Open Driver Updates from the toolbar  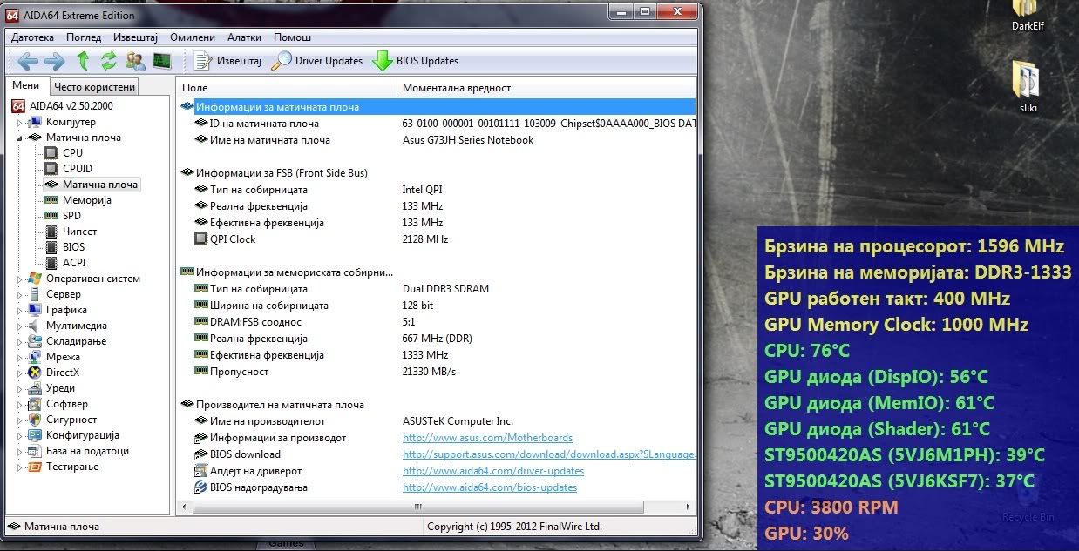pyautogui.click(x=316, y=61)
